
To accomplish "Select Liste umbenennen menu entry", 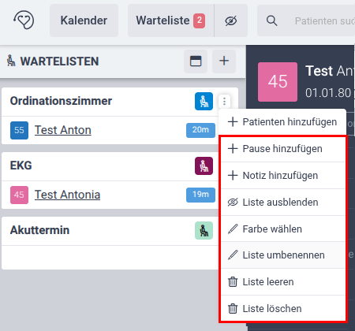I will click(283, 255).
